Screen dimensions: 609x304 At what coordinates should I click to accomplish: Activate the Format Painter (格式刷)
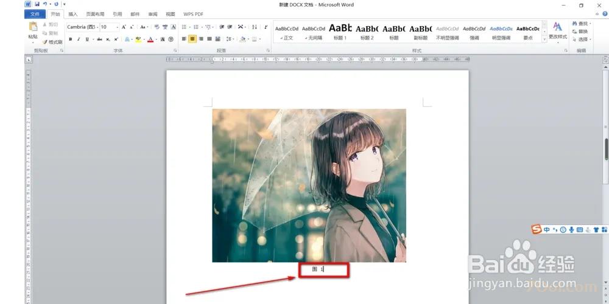click(x=52, y=42)
